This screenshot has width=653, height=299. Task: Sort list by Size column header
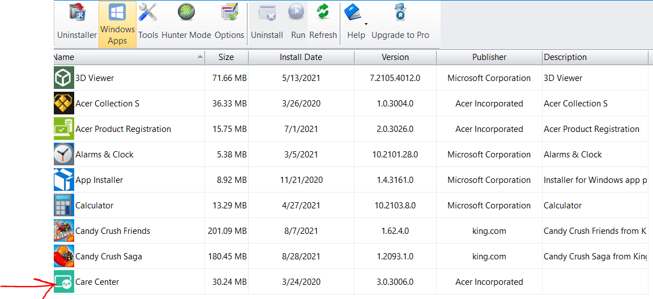(x=226, y=57)
